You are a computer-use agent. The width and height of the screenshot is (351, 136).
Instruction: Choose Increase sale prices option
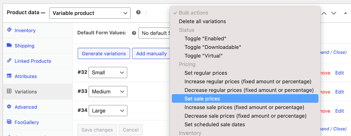pos(245,107)
